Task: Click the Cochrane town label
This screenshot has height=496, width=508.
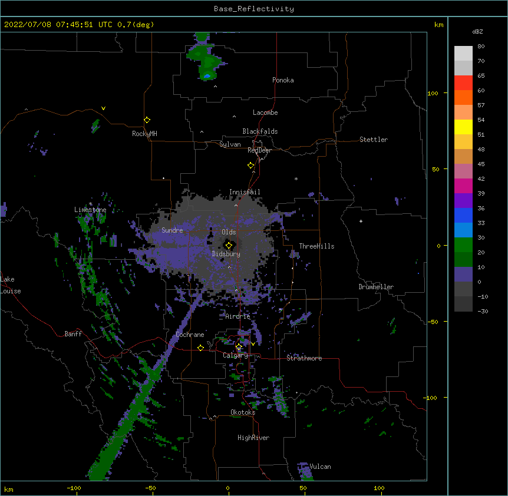Action: pyautogui.click(x=190, y=335)
